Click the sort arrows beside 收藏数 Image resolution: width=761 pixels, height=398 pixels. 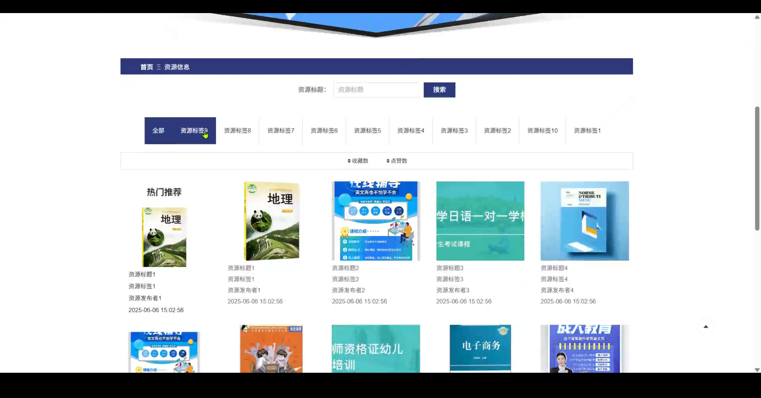(x=349, y=161)
